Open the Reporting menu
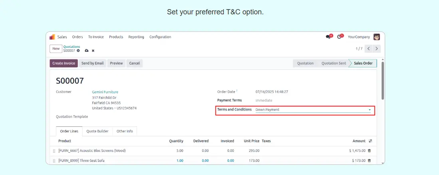439x175 pixels. click(136, 37)
